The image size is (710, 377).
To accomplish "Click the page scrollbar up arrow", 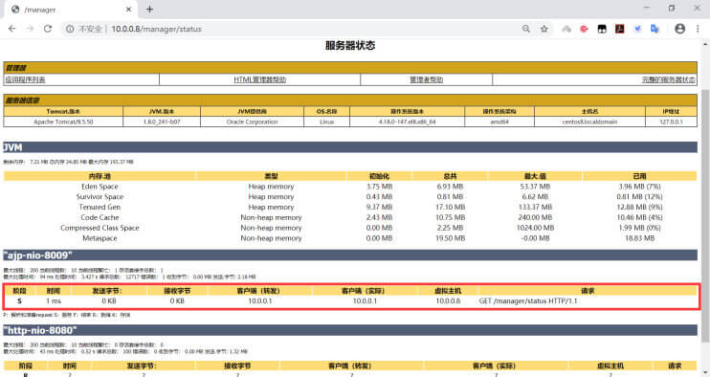I will click(705, 44).
